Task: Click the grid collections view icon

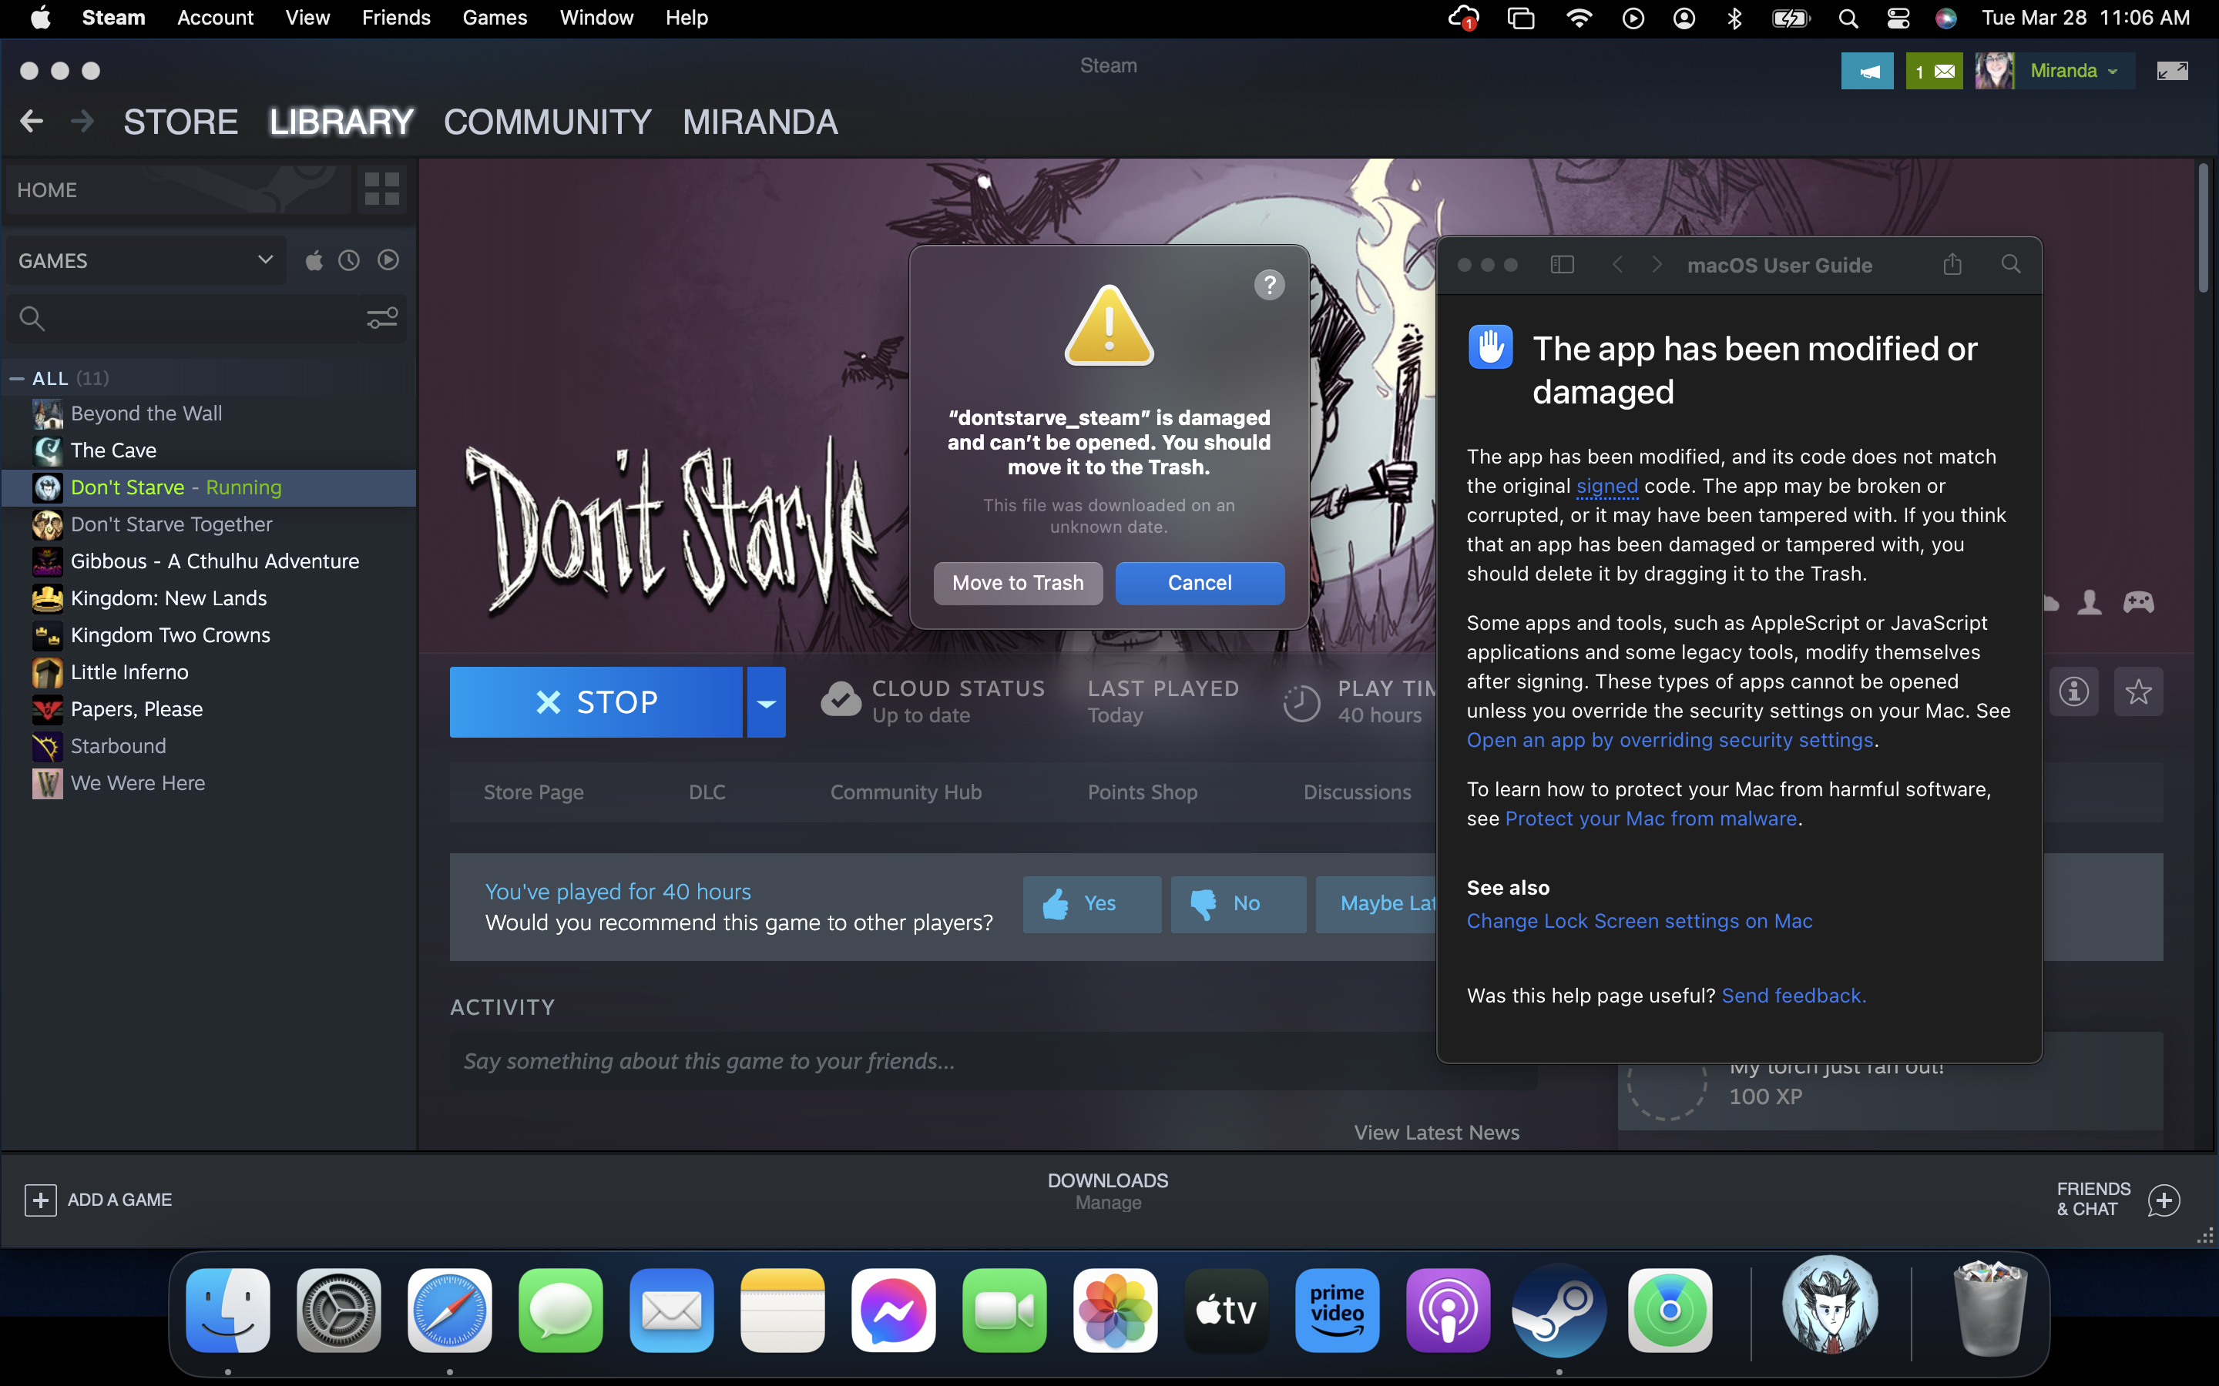Action: click(381, 189)
